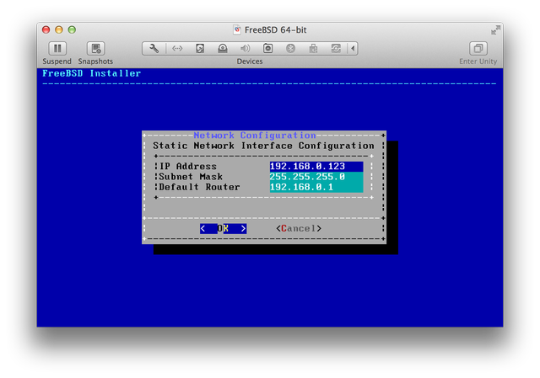This screenshot has width=540, height=378.
Task: Click the FreeBSD 64-bit title document icon
Action: click(x=237, y=30)
